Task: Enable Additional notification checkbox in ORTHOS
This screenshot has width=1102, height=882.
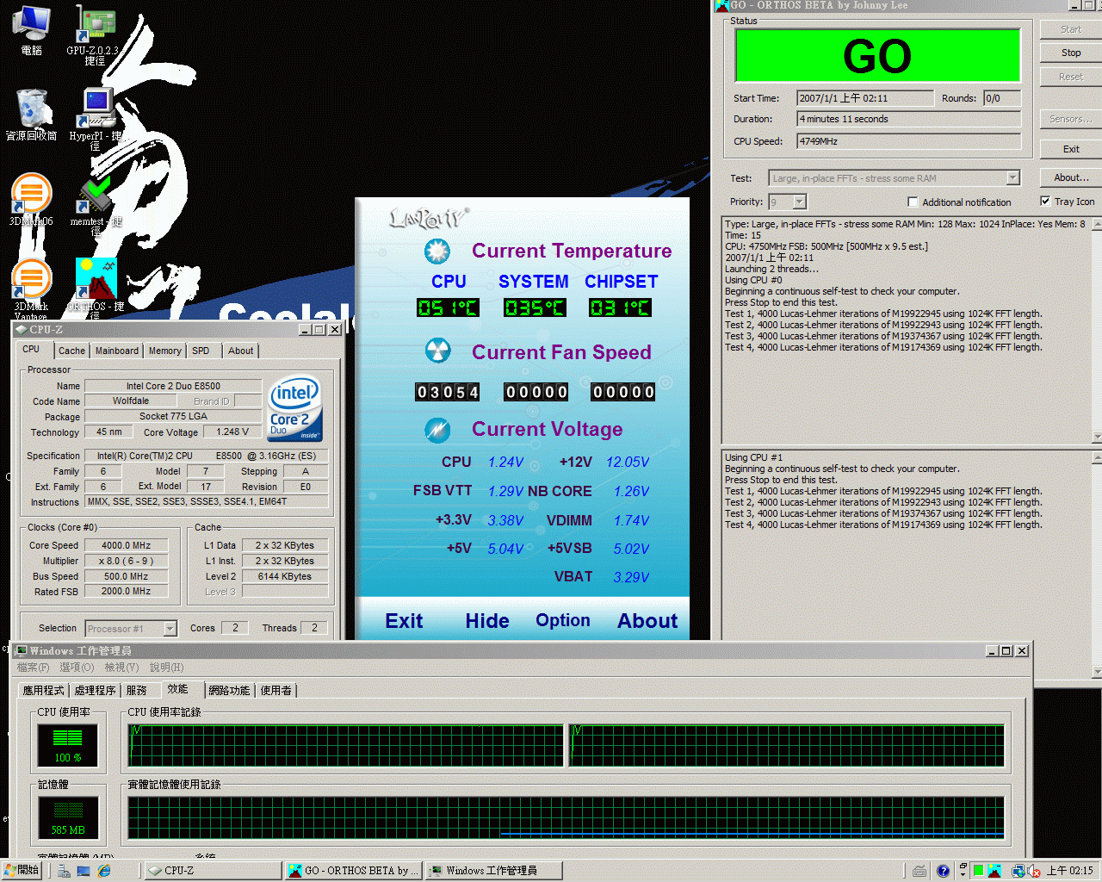Action: (913, 202)
